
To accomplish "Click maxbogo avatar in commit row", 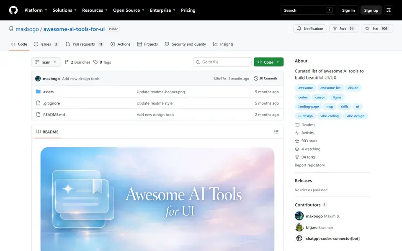I will click(x=38, y=79).
